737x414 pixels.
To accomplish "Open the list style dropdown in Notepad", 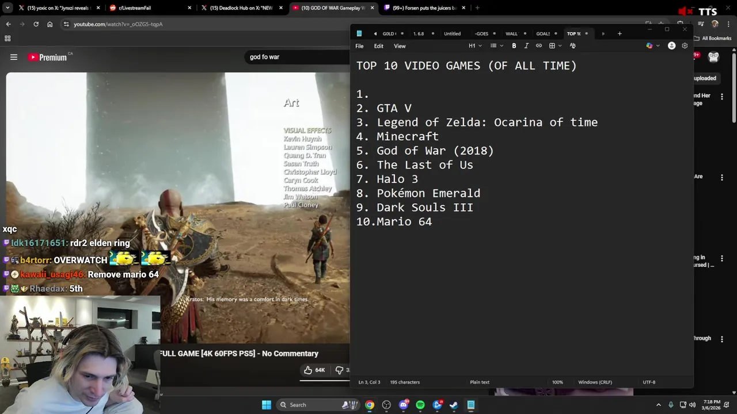I will pyautogui.click(x=496, y=46).
